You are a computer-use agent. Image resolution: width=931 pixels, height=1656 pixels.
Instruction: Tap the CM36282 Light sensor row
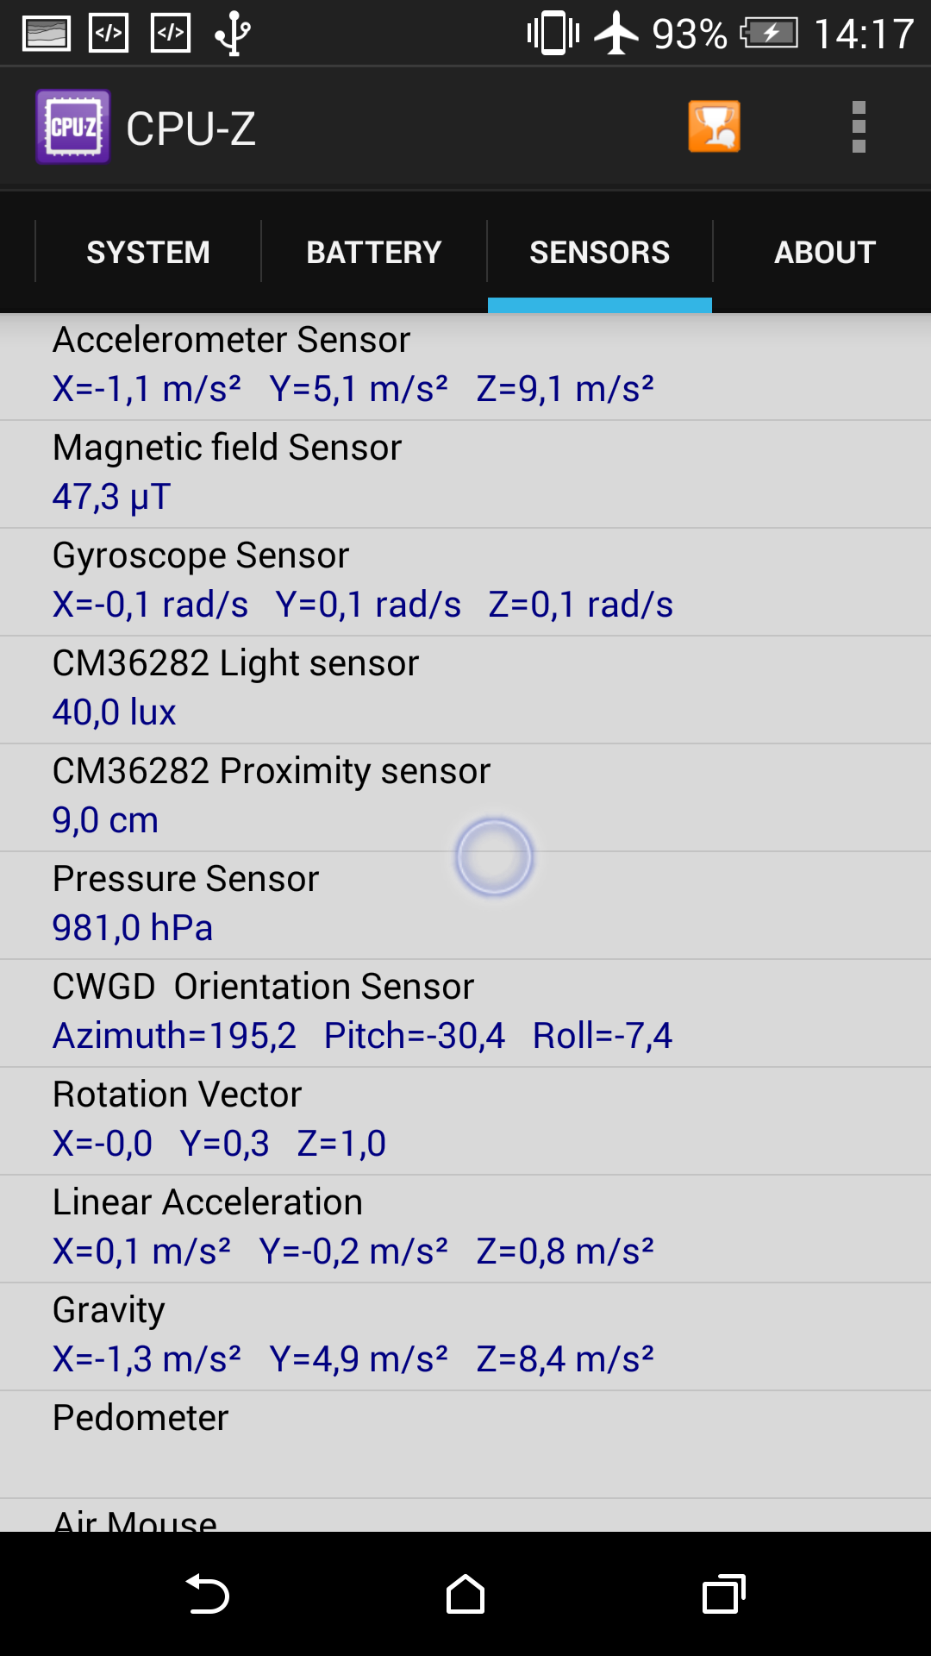click(x=465, y=690)
